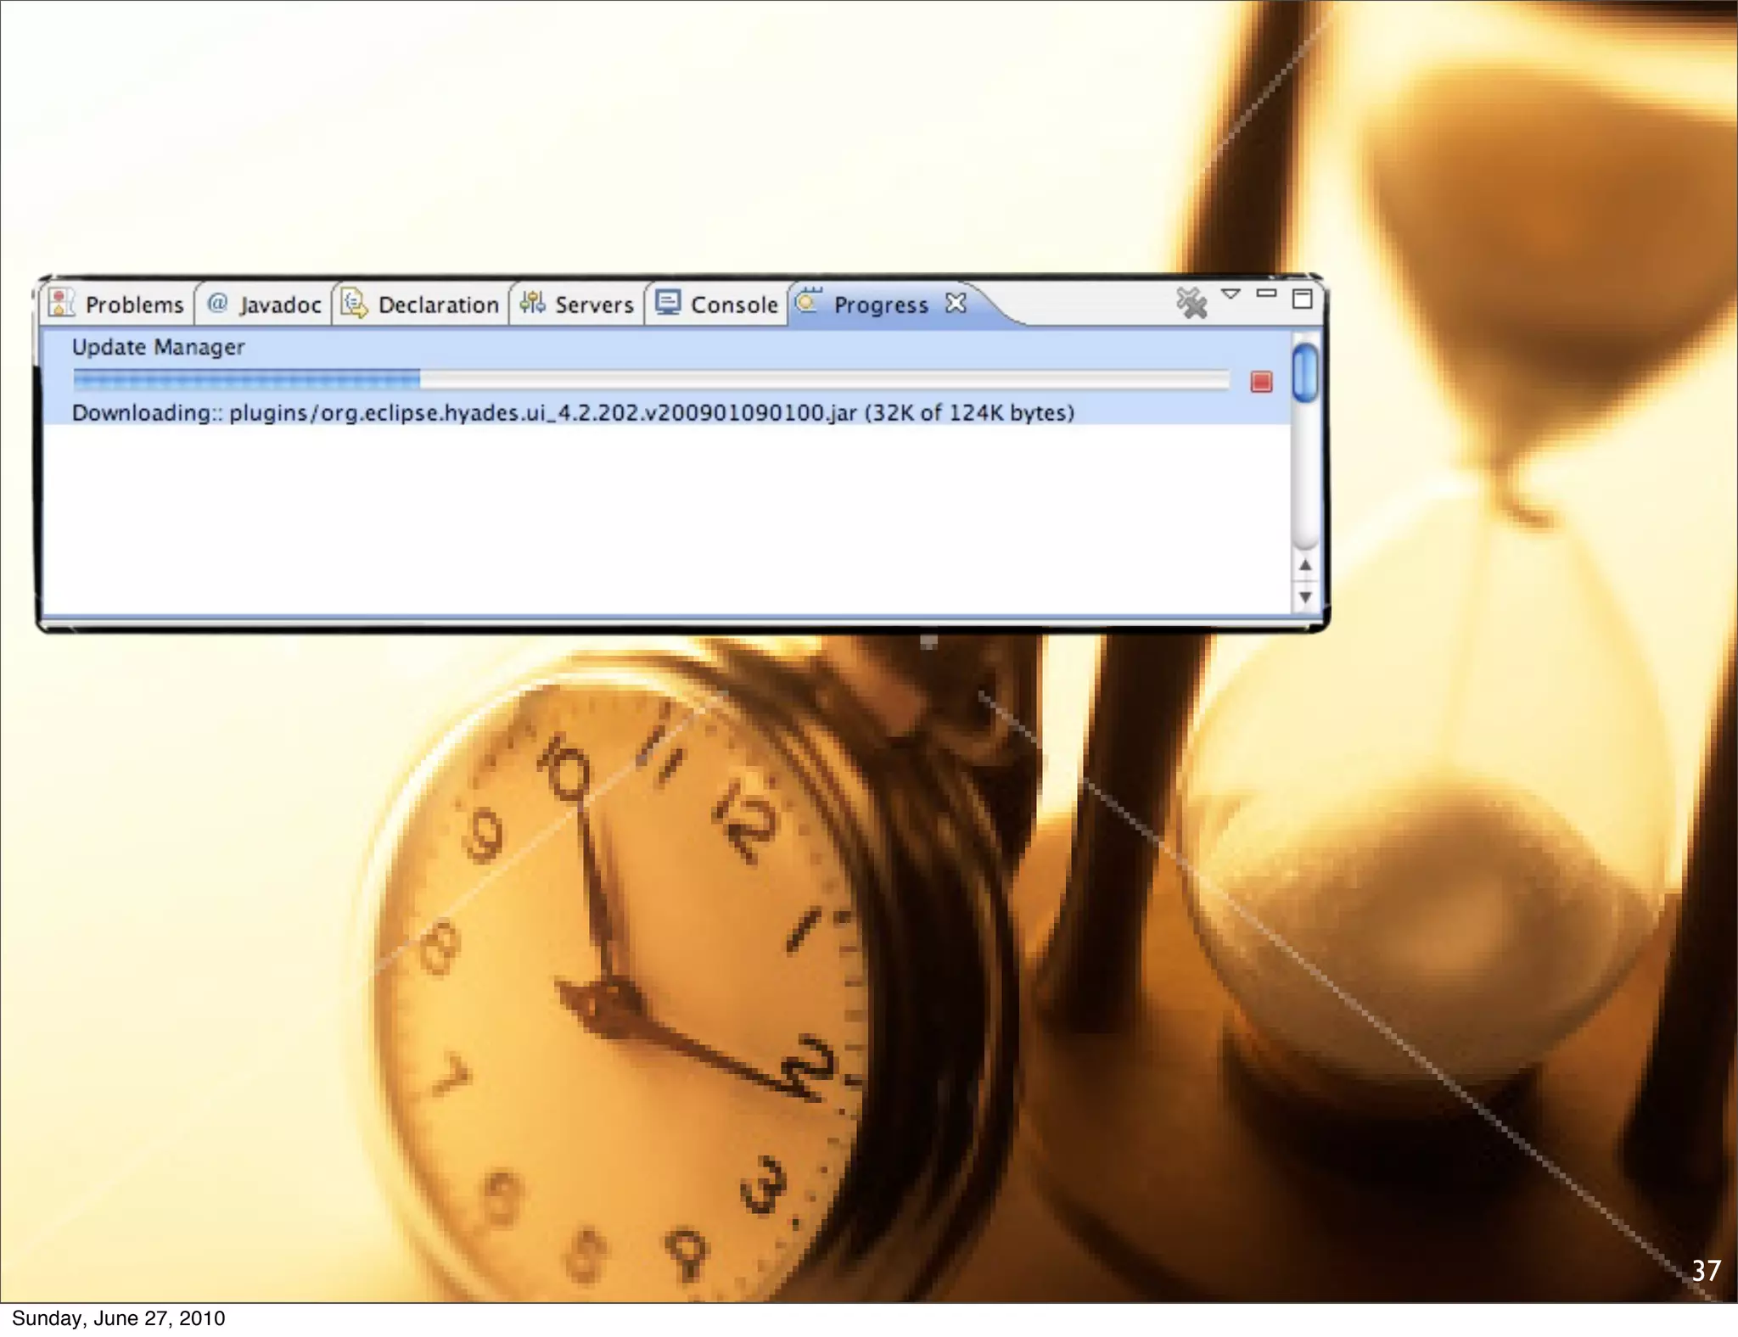Viewport: 1738px width, 1337px height.
Task: Select the Declaration tab label text
Action: point(438,305)
